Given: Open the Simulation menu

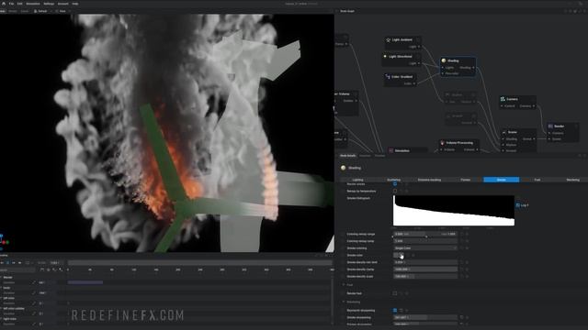Looking at the screenshot, I should (x=33, y=4).
